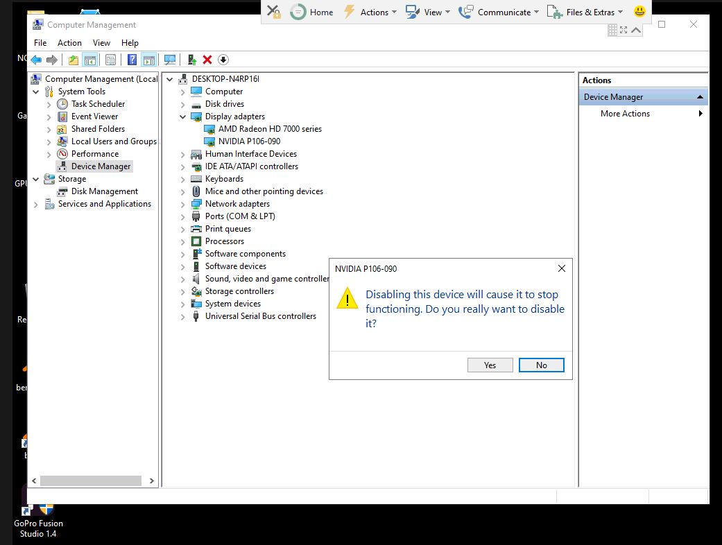Screen dimensions: 722x545
Task: Click the Update device driver icon
Action: pyautogui.click(x=192, y=60)
